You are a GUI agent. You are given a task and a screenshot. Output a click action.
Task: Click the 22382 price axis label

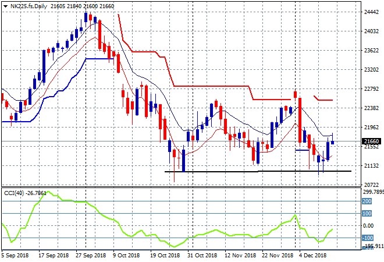coord(372,108)
